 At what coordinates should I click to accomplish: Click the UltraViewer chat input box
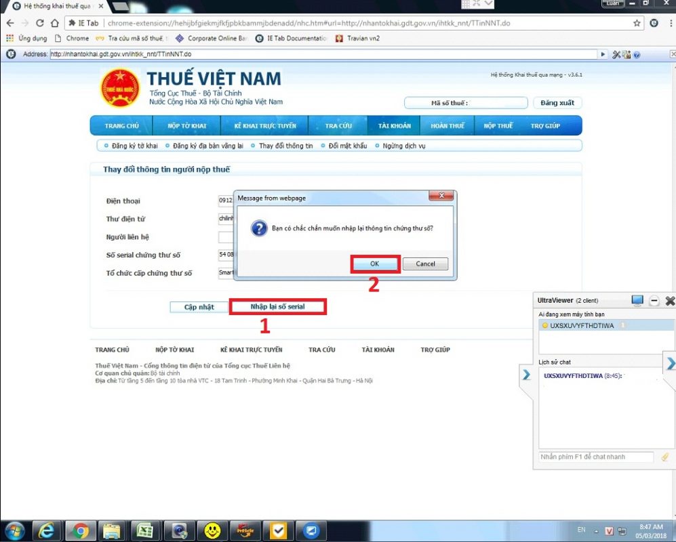pos(596,457)
